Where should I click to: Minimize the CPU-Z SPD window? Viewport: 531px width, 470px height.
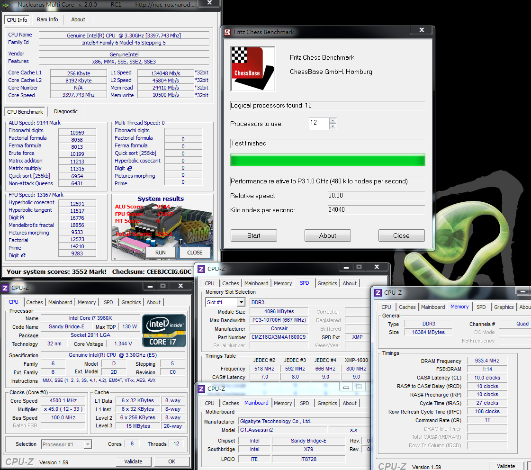(346, 267)
